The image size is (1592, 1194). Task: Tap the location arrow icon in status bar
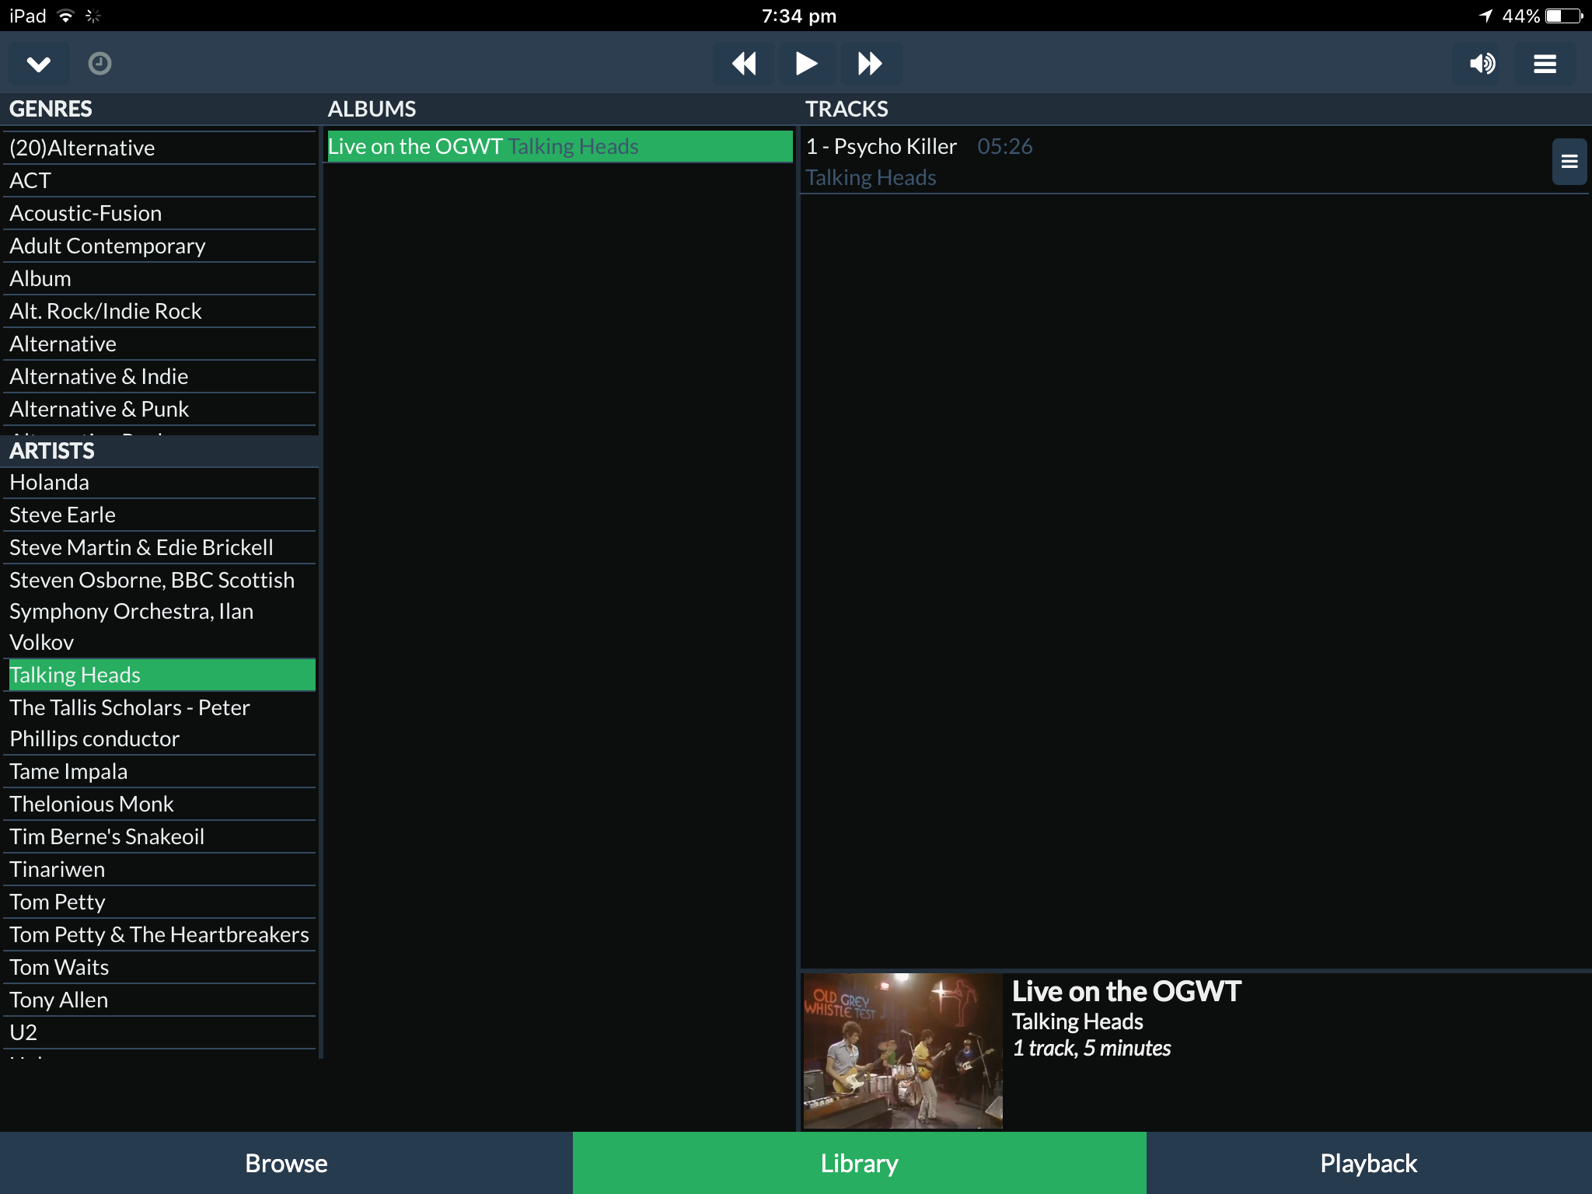[x=1486, y=16]
